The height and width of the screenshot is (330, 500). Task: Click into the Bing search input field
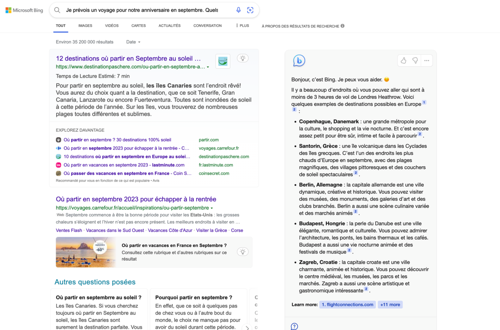[142, 10]
